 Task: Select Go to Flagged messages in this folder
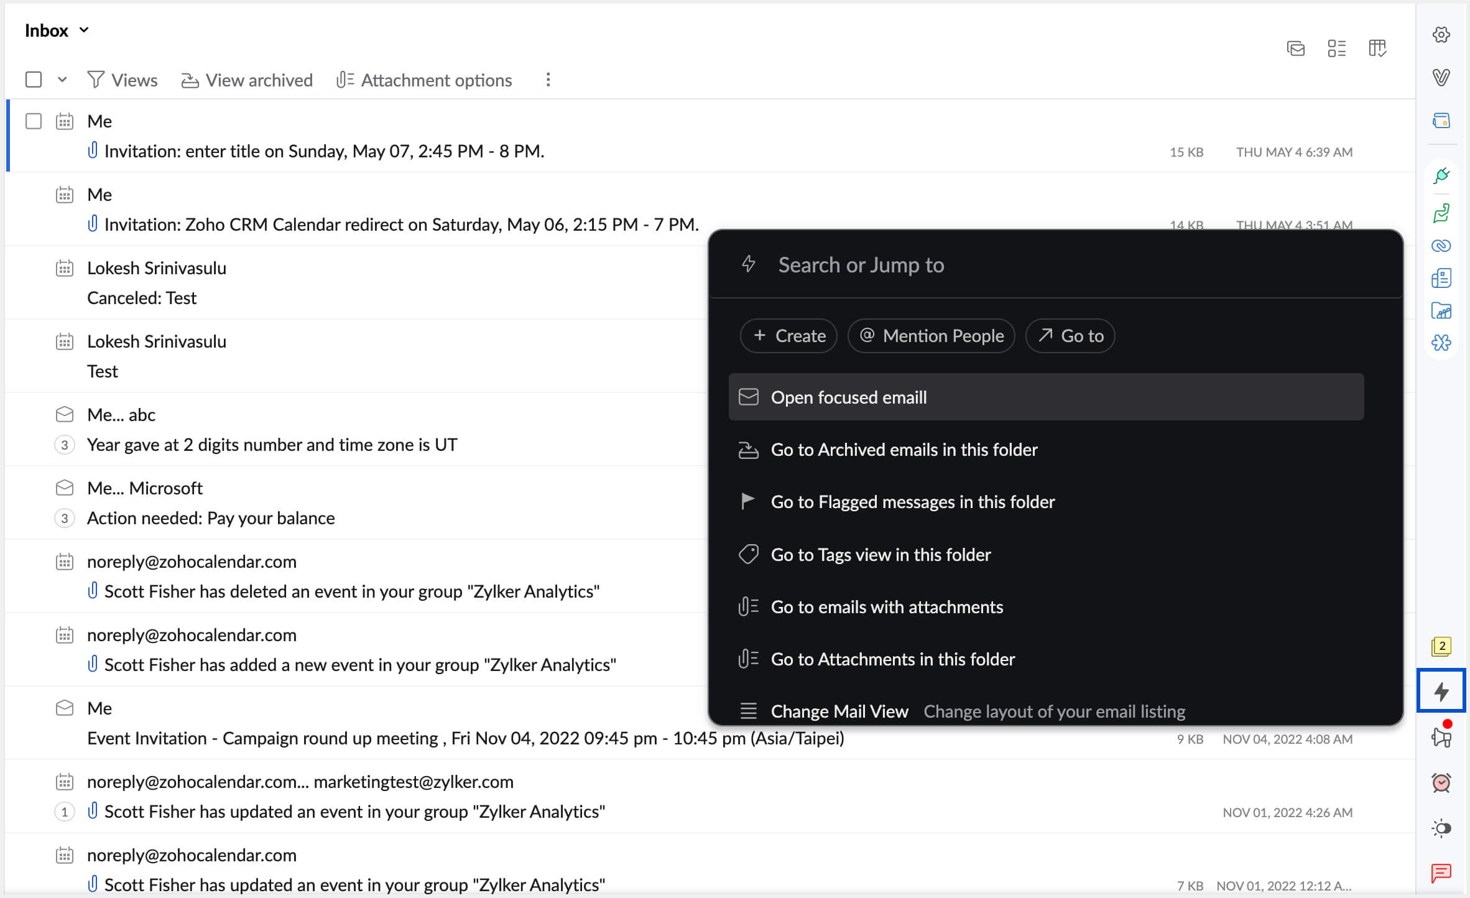click(912, 502)
